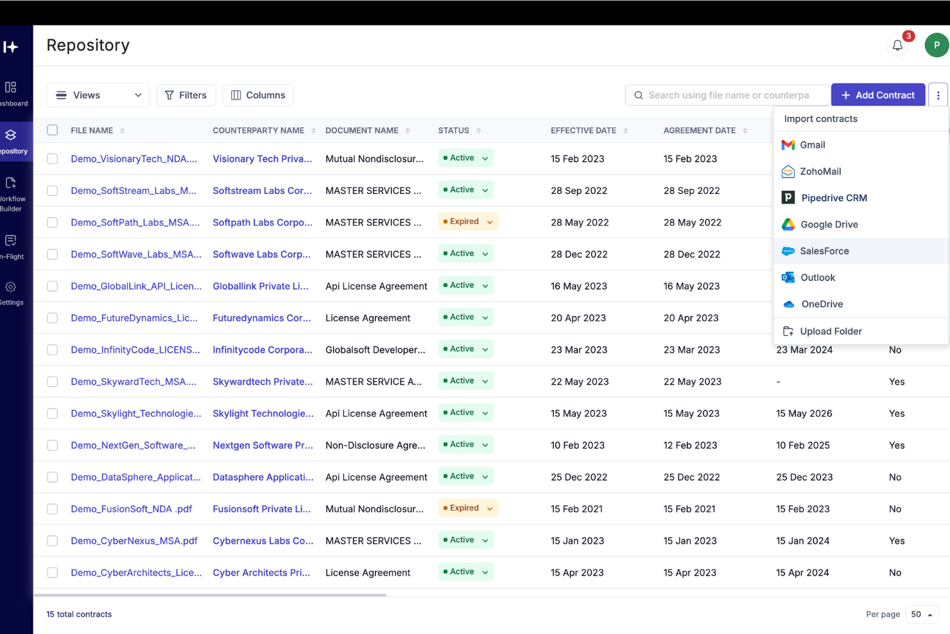Open Per page 50 dropdown
The image size is (950, 634).
(x=922, y=615)
